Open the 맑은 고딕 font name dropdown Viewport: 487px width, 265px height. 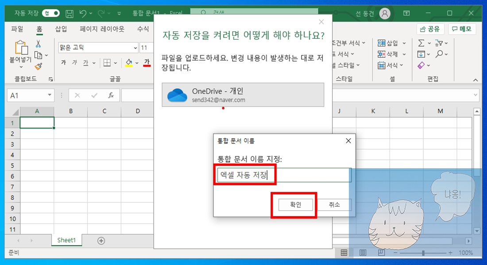(x=135, y=48)
